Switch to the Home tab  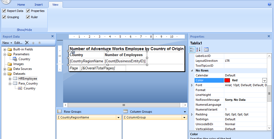pyautogui.click(x=21, y=5)
